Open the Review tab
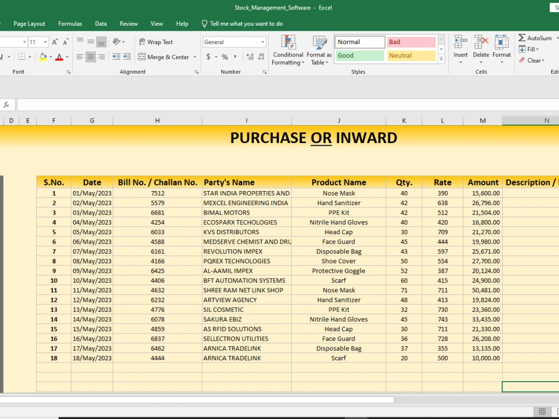The height and width of the screenshot is (419, 559). coord(129,23)
